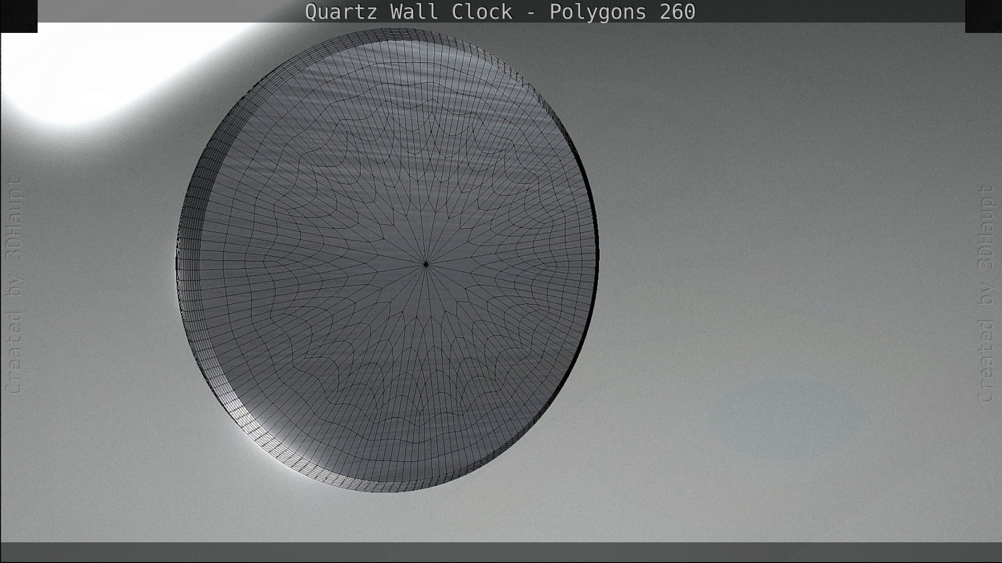Click '3DHaupt' in the right watermark

tap(986, 227)
